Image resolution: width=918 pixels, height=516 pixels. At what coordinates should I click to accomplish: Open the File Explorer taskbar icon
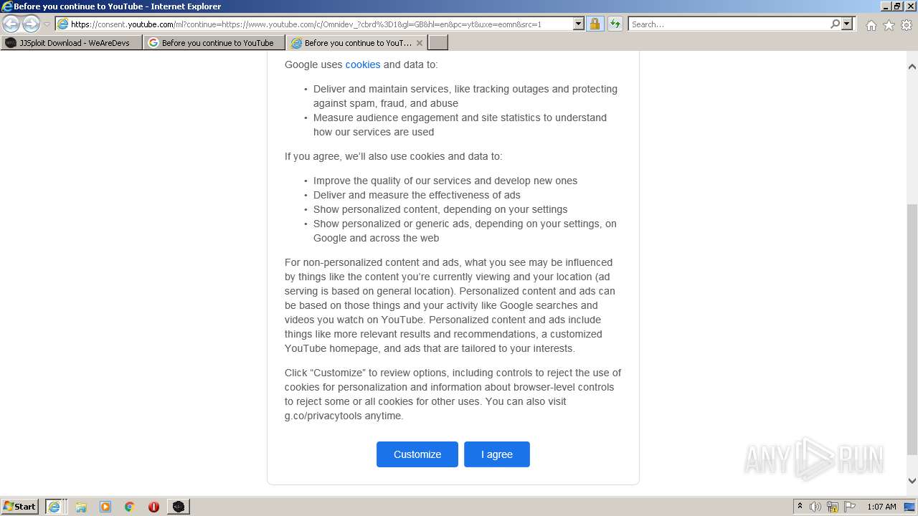tap(81, 507)
